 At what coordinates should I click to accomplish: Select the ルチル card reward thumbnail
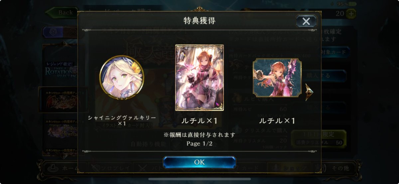pyautogui.click(x=199, y=78)
